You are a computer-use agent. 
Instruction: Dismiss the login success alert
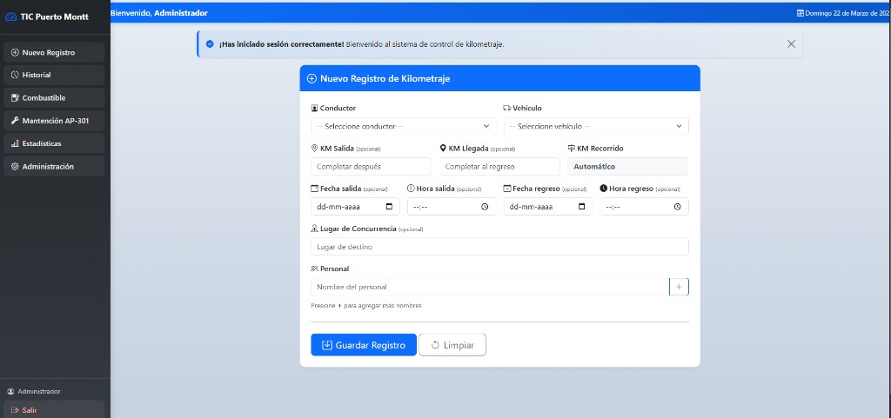pyautogui.click(x=791, y=43)
